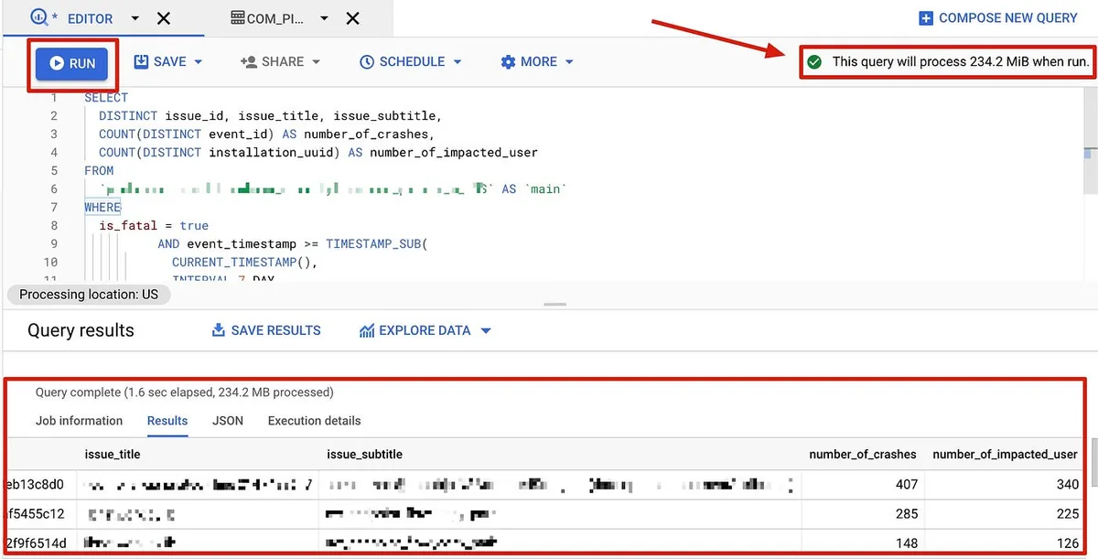
Task: Close the EDITOR tab with its X
Action: click(x=163, y=18)
